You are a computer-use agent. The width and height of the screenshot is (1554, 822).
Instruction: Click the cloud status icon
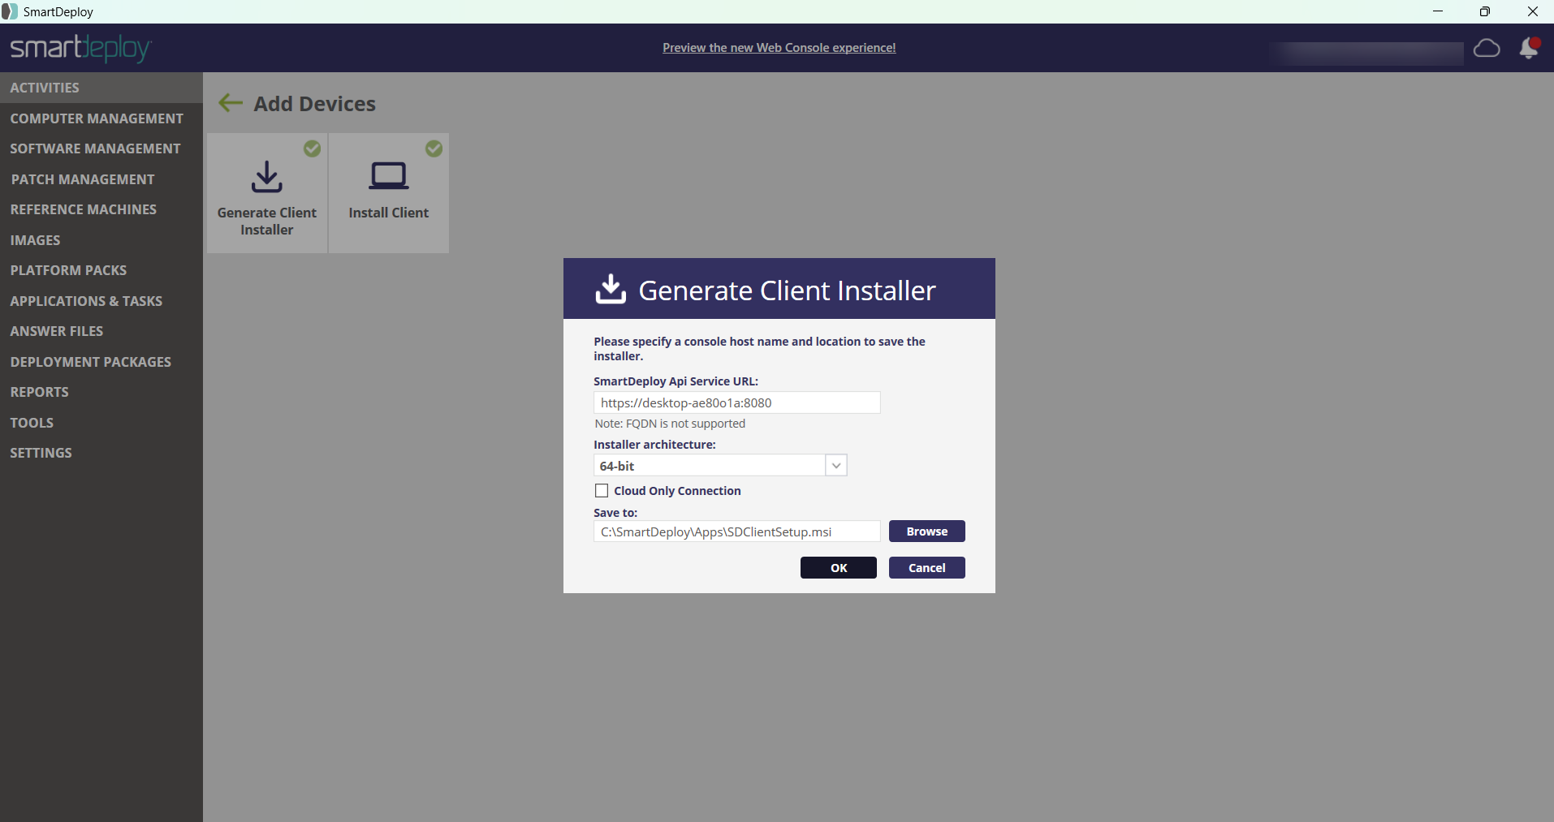(1486, 49)
